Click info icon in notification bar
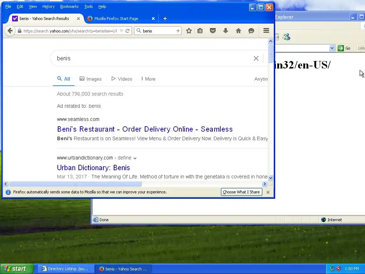The image size is (365, 274). (8, 192)
